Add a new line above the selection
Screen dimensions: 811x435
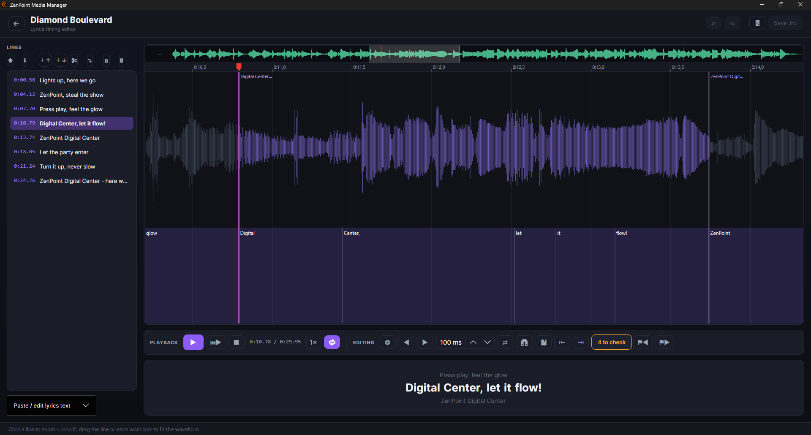[x=45, y=60]
